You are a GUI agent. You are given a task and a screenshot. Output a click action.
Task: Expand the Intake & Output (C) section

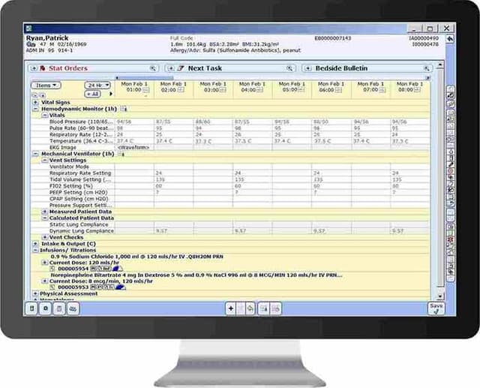tap(35, 244)
